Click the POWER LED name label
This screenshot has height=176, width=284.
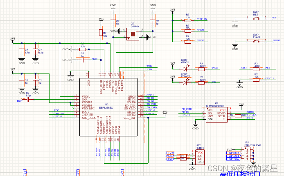pyautogui.click(x=186, y=77)
